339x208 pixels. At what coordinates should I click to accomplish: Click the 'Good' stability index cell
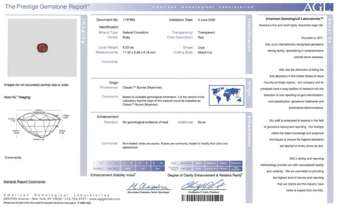[128, 169]
